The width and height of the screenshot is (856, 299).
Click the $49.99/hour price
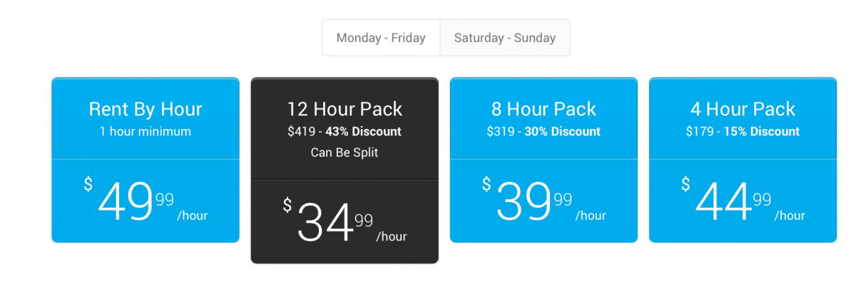(126, 201)
